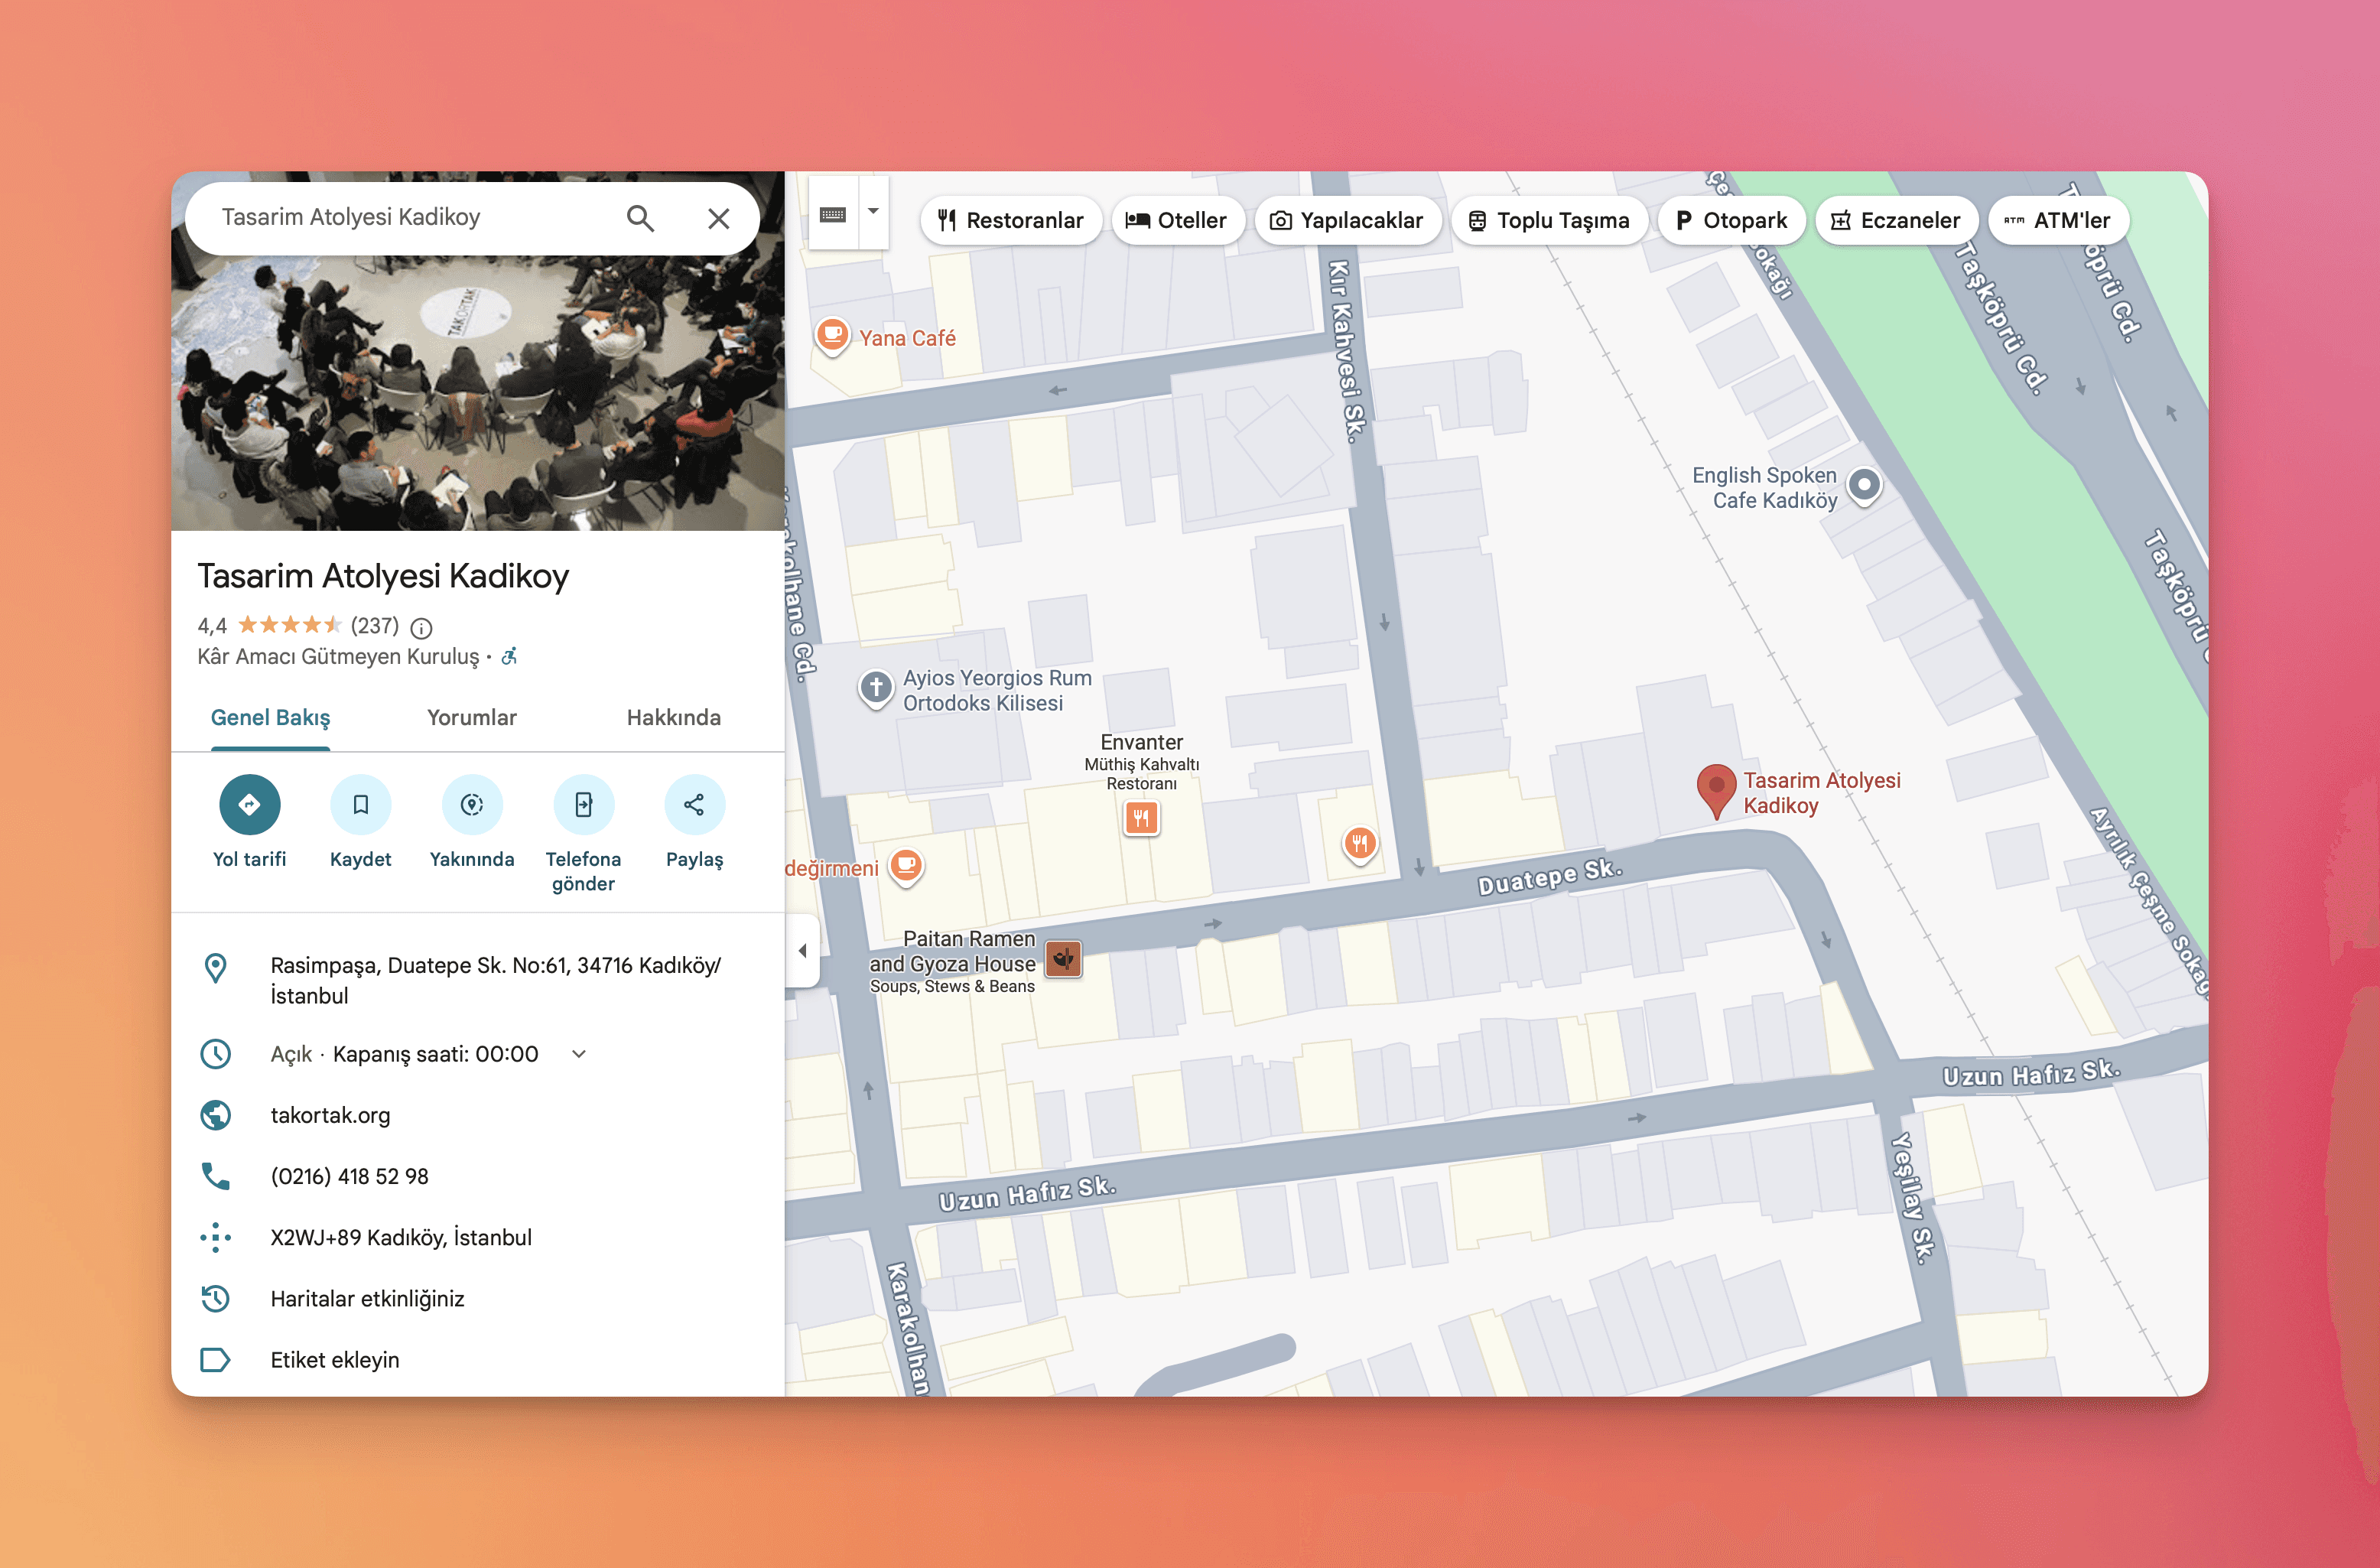Click the Paylaş share icon
Screen dimensions: 2380x1568
click(x=694, y=804)
